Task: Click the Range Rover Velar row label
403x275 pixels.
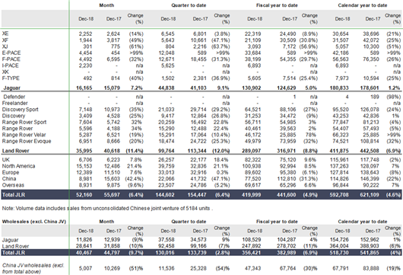Action: click(x=24, y=135)
